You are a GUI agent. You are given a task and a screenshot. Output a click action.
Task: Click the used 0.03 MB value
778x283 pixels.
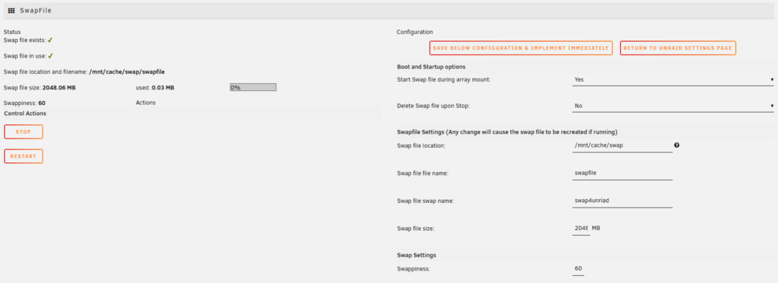[x=163, y=88]
